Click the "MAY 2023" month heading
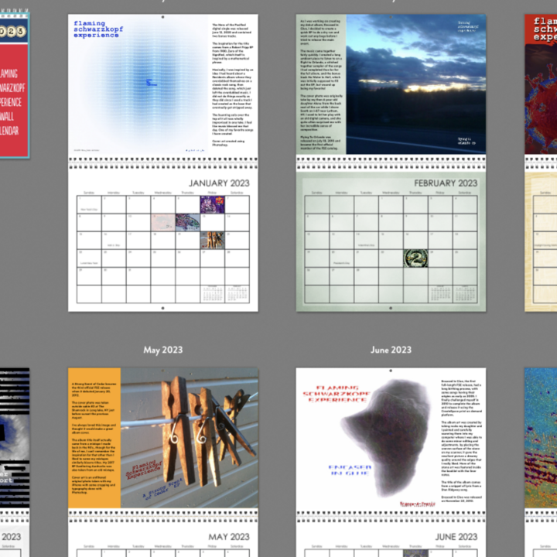557x557 pixels. point(227,537)
